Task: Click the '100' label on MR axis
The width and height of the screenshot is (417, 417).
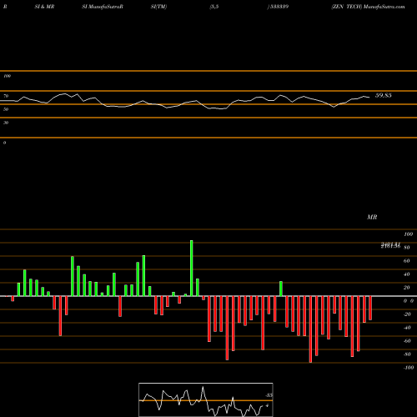Action: [408, 234]
